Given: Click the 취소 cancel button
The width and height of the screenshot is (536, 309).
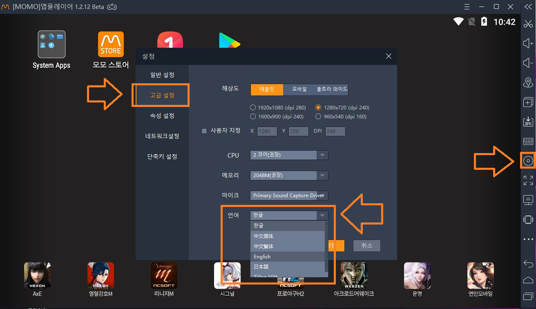Looking at the screenshot, I should [366, 246].
